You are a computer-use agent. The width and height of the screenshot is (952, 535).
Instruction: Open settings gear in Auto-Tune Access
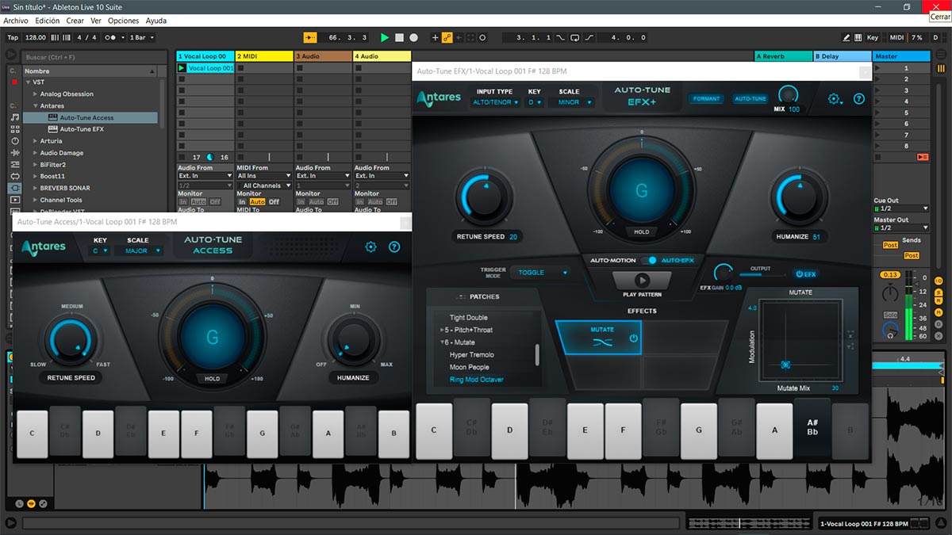point(370,247)
